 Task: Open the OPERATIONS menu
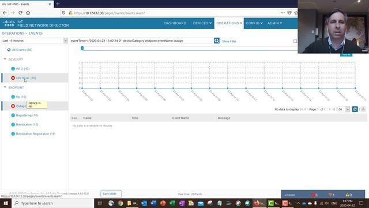(229, 23)
